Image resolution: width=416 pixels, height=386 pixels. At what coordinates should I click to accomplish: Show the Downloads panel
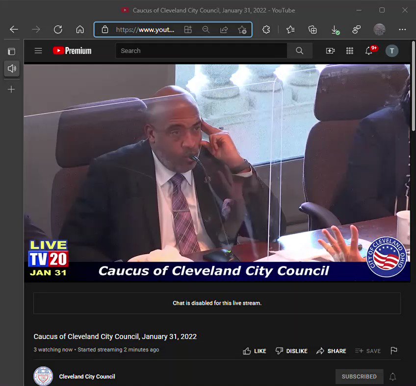pos(335,30)
